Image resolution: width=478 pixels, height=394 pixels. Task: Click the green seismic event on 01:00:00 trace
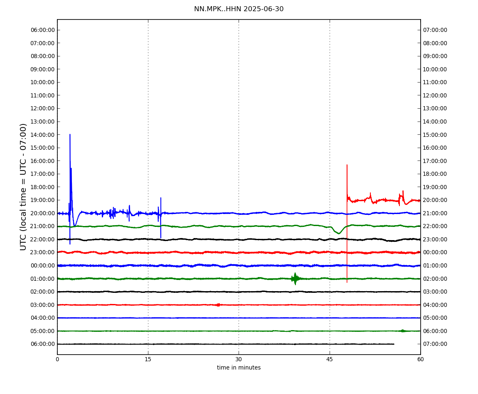[x=295, y=279]
